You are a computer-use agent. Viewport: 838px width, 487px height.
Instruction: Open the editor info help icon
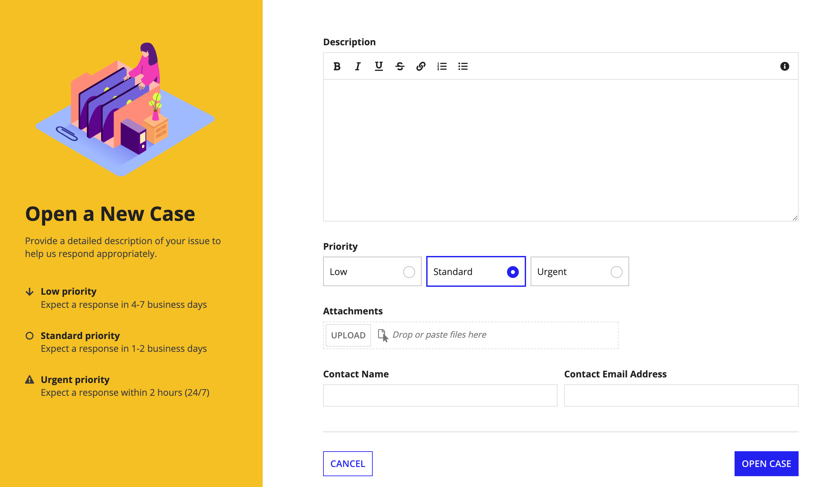pos(784,67)
